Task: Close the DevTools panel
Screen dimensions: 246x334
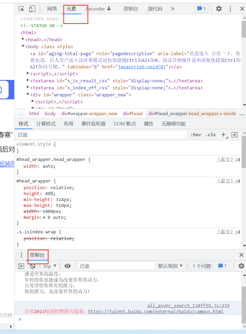Action: click(242, 9)
